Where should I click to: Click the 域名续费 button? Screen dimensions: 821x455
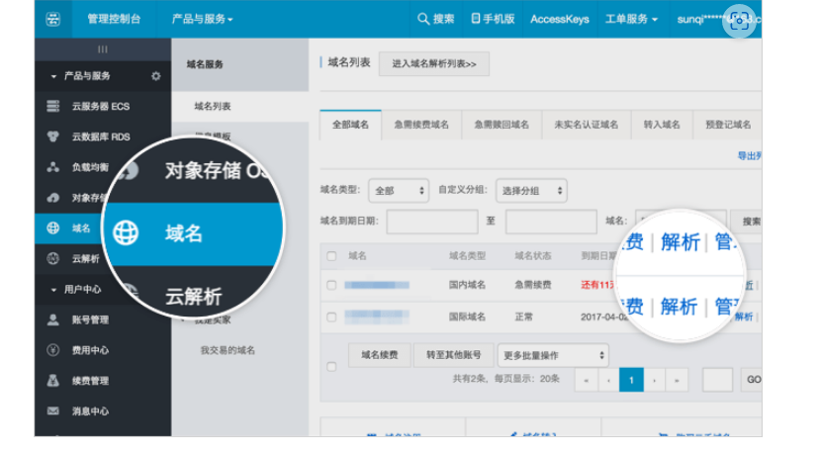379,355
